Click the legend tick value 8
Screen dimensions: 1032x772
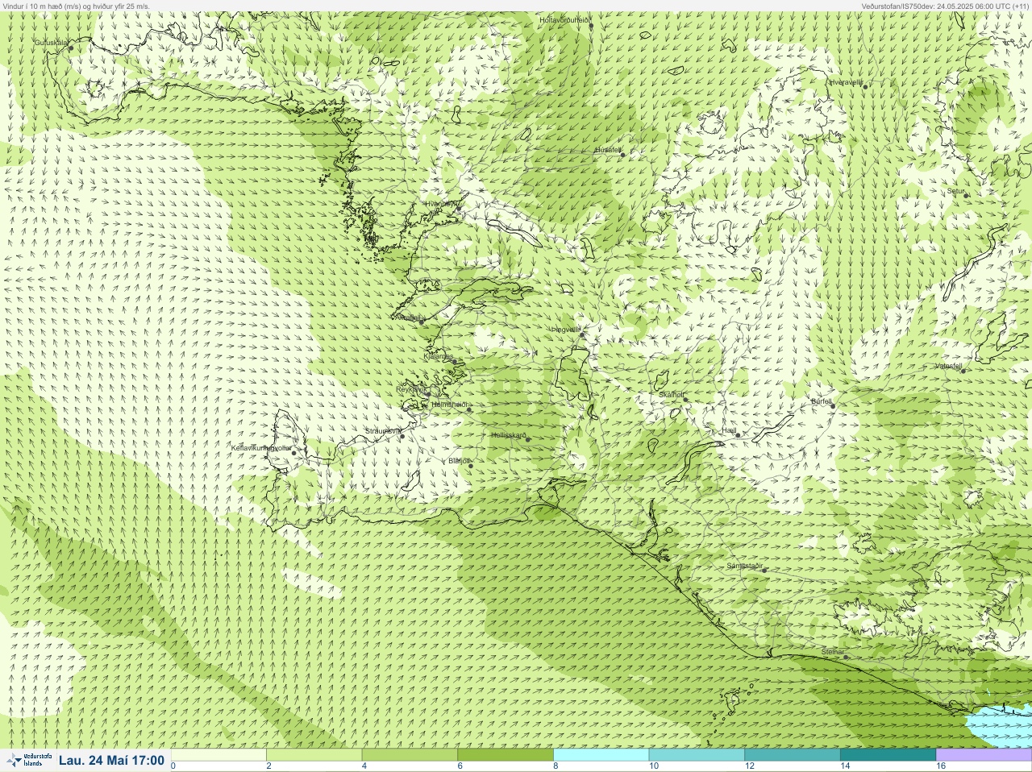pyautogui.click(x=557, y=766)
